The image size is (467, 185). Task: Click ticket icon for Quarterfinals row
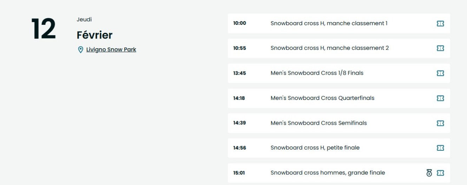(x=440, y=98)
